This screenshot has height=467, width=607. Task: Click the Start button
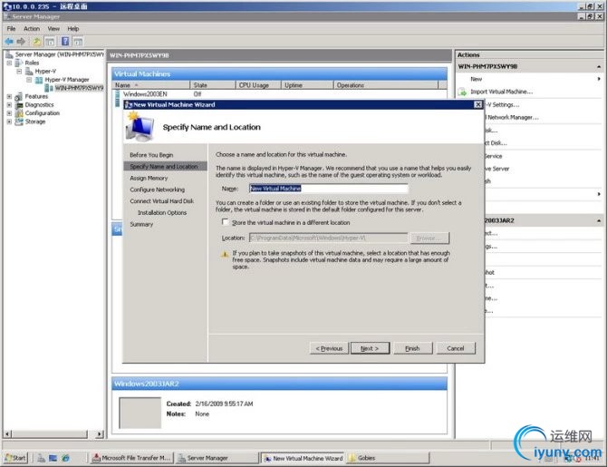click(x=16, y=458)
